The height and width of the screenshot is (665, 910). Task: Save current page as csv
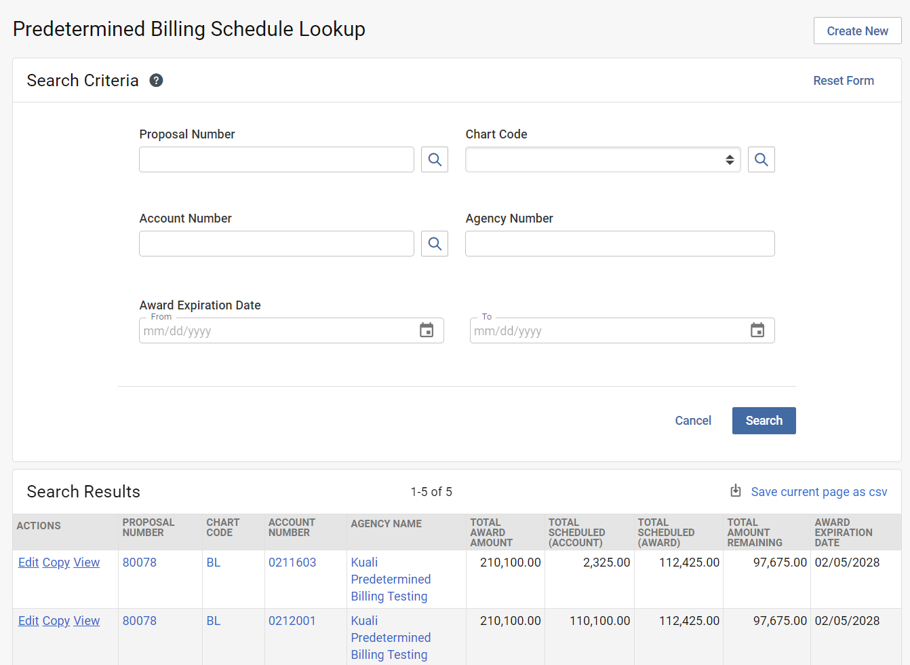(819, 492)
